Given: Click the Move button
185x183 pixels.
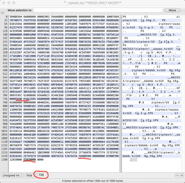Looking at the screenshot, I should (172, 10).
